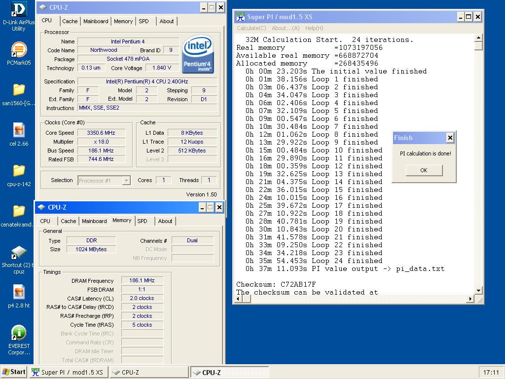Screen dimensions: 505x379
Task: Click the Level 2 512 KBytes field
Action: (x=192, y=151)
